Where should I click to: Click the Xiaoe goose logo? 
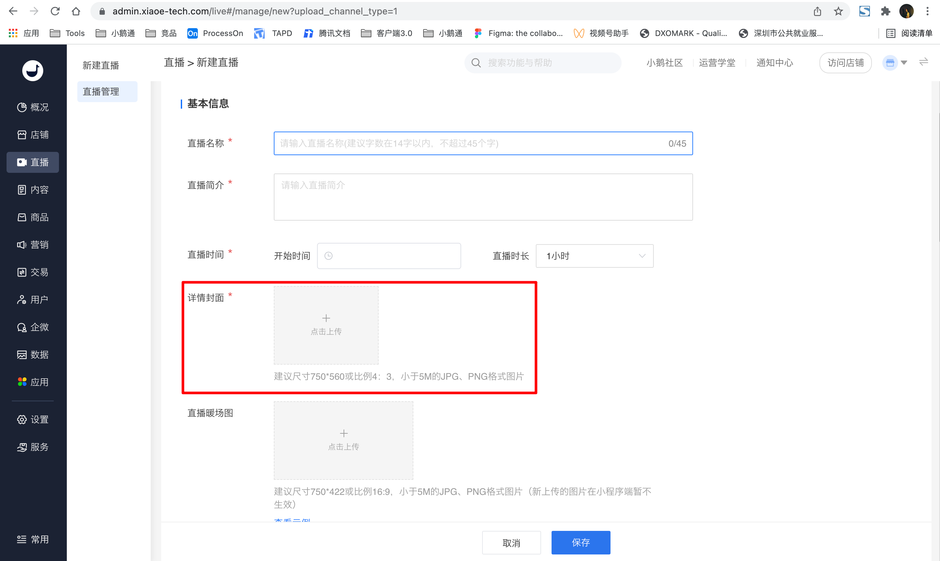(32, 71)
